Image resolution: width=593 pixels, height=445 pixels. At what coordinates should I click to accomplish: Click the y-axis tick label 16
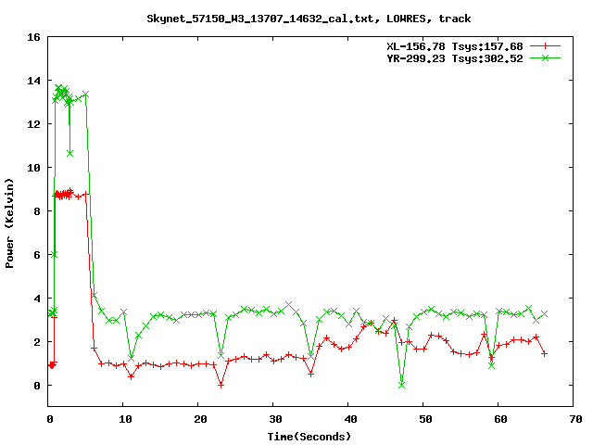click(33, 37)
